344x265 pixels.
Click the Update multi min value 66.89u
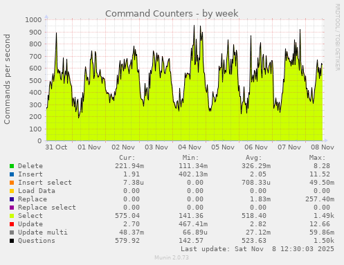tap(195, 232)
